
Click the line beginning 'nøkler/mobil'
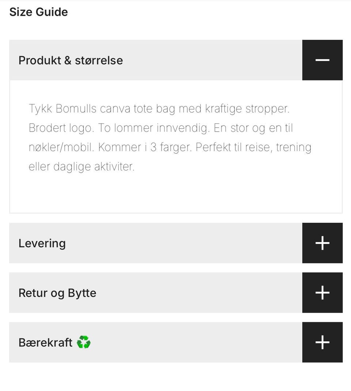tap(170, 147)
